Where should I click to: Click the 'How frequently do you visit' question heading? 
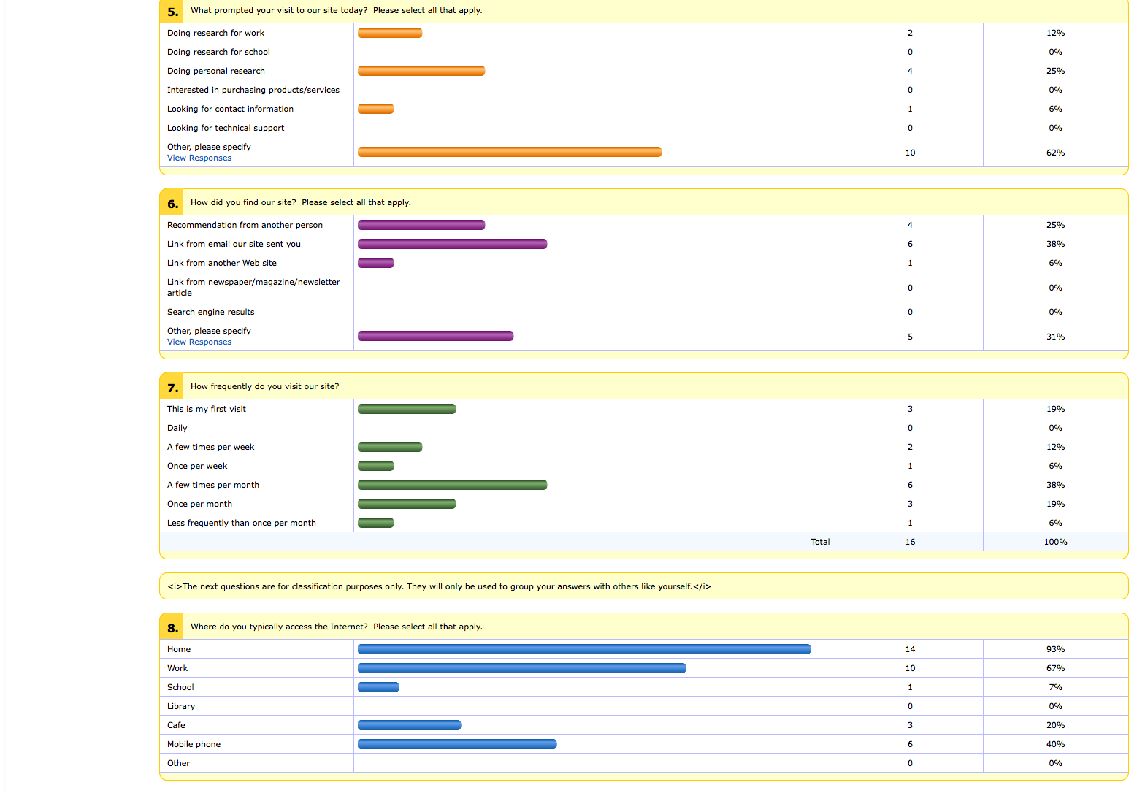tap(264, 386)
